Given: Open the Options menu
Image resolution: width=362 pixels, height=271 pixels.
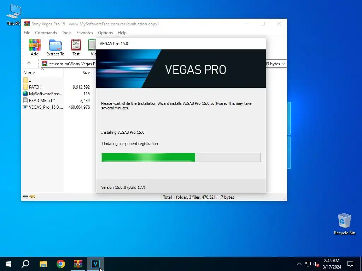Looking at the screenshot, I should pos(105,33).
